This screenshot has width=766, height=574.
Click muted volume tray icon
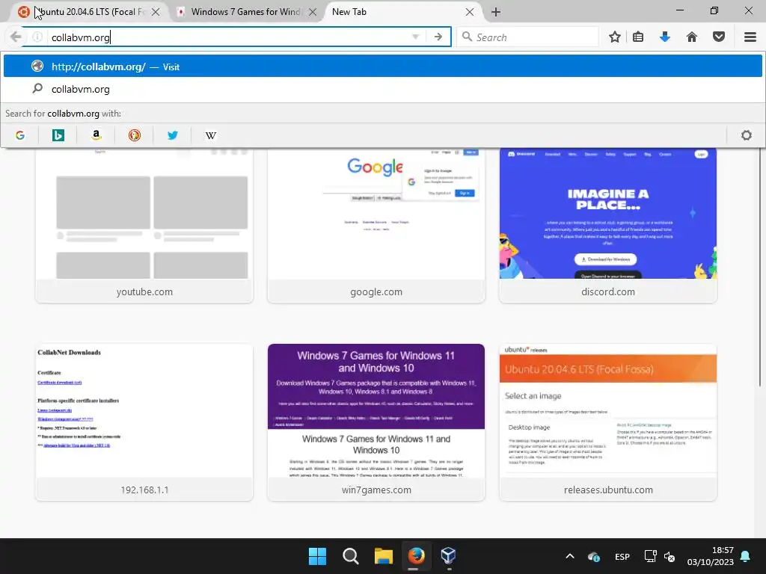click(670, 556)
